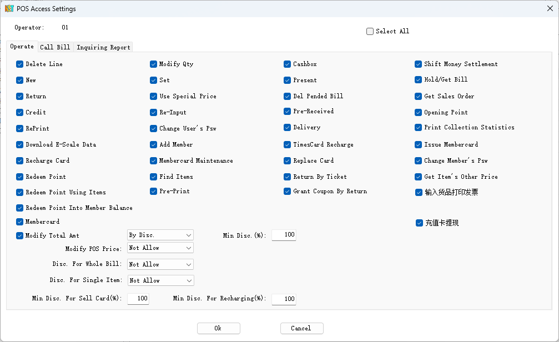
Task: Disable Shift Money Settlement permission
Action: click(419, 64)
